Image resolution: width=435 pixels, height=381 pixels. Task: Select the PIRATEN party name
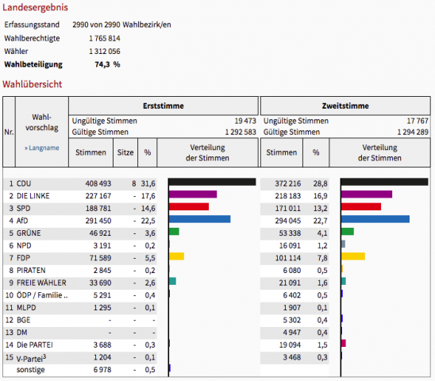31,271
